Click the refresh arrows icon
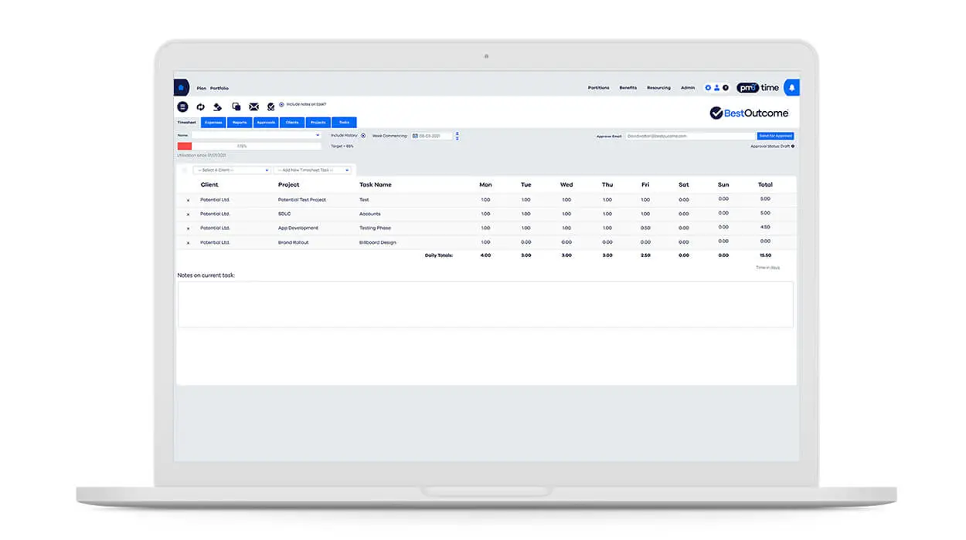 click(200, 106)
